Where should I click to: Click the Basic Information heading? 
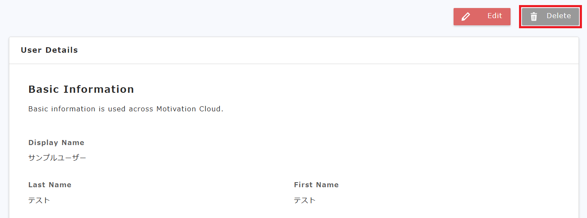click(x=81, y=89)
